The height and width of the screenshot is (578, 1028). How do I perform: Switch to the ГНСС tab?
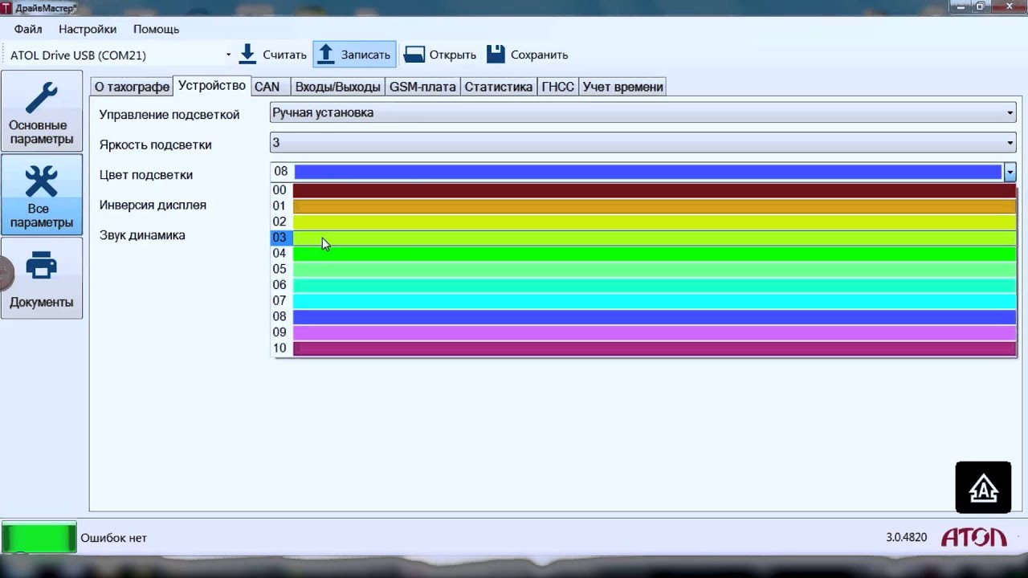click(558, 87)
